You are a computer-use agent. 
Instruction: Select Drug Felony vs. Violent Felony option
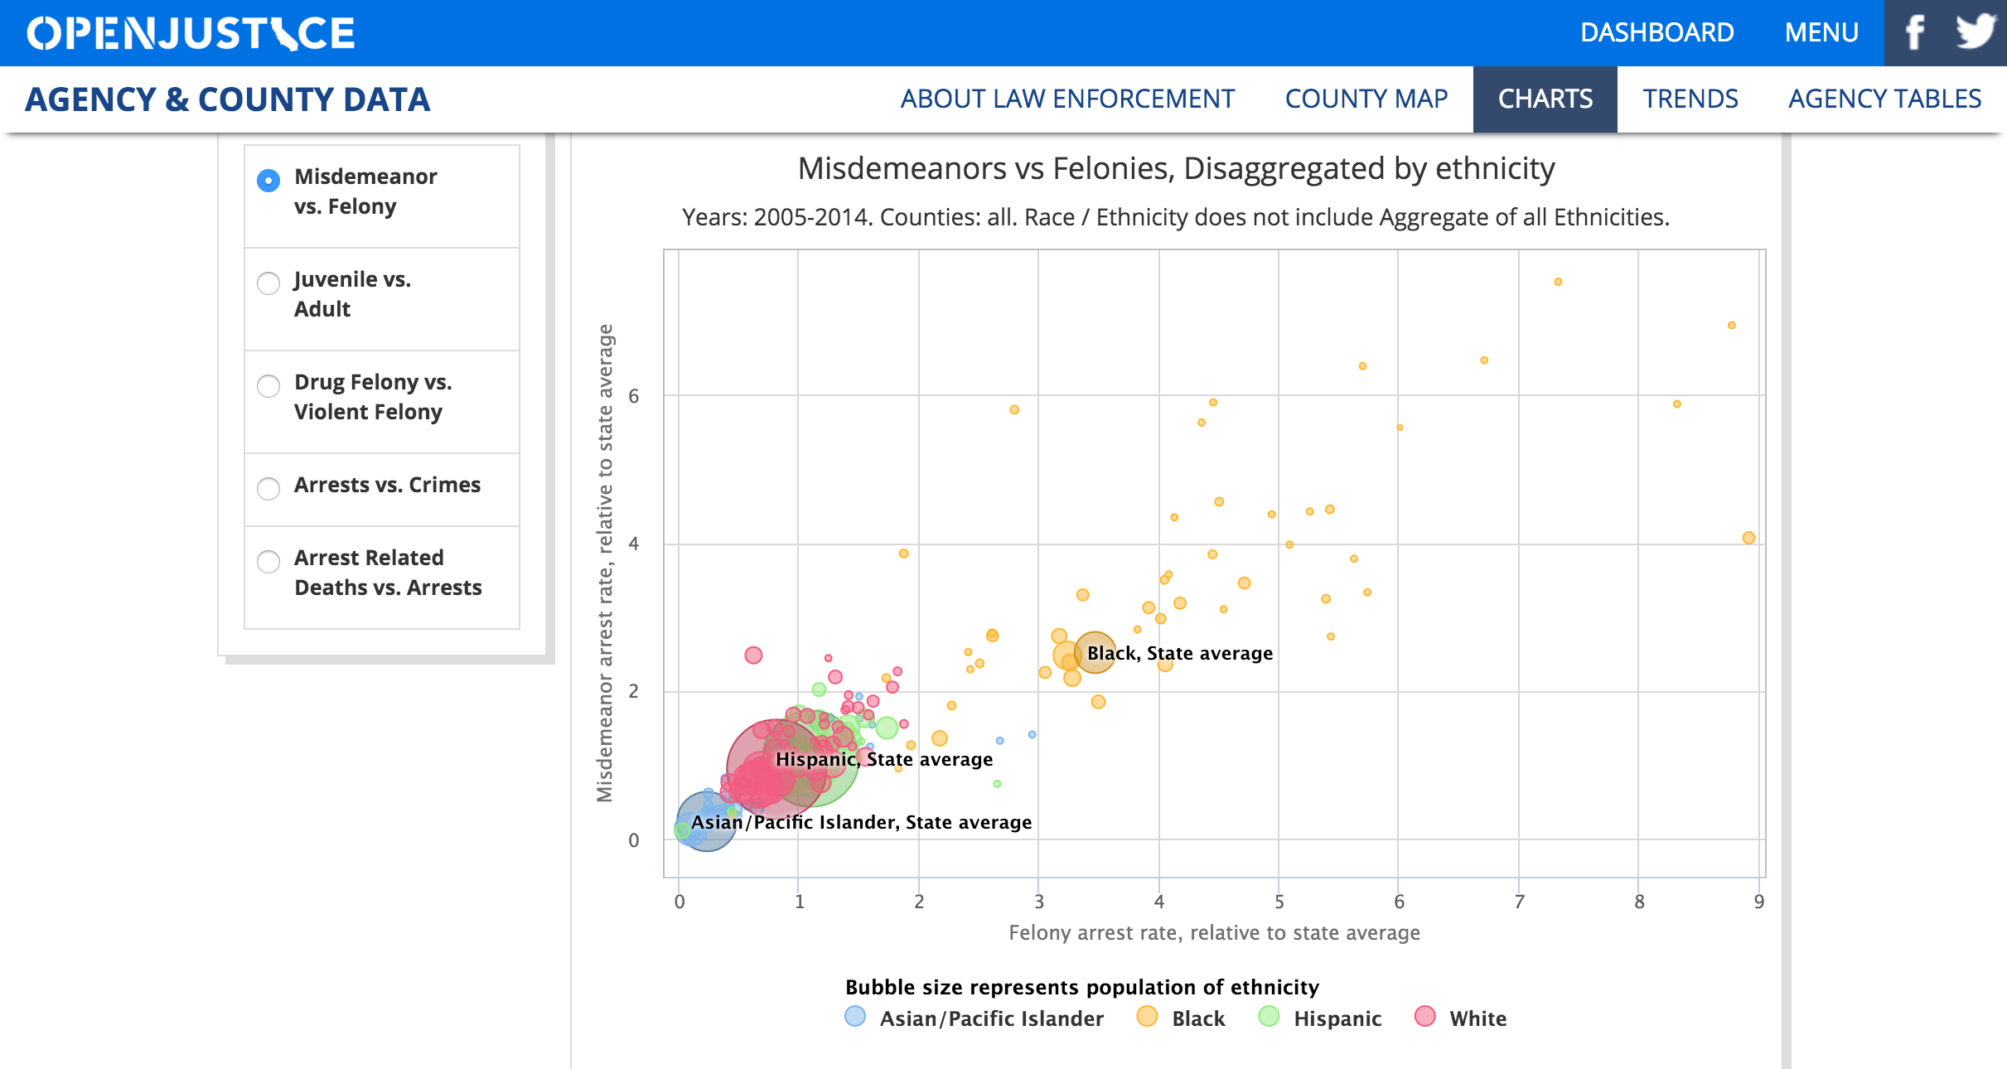coord(268,386)
